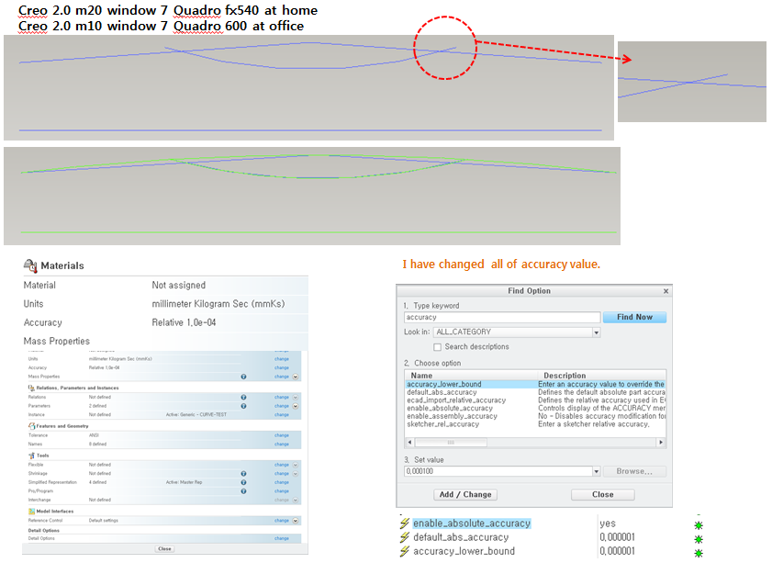Image resolution: width=772 pixels, height=563 pixels.
Task: Click change link for Tolerance row
Action: click(282, 435)
